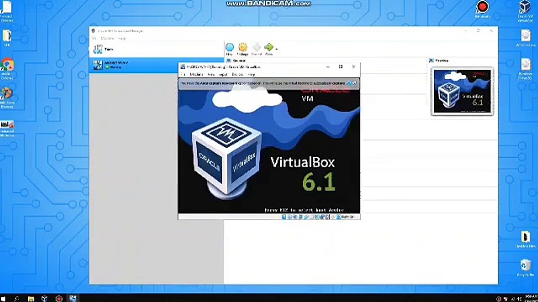
Task: Click the VirtualBox Manager taskbar icon
Action: pyautogui.click(x=45, y=299)
